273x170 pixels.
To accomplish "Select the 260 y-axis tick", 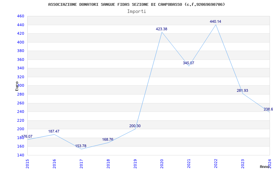I will (20, 103).
